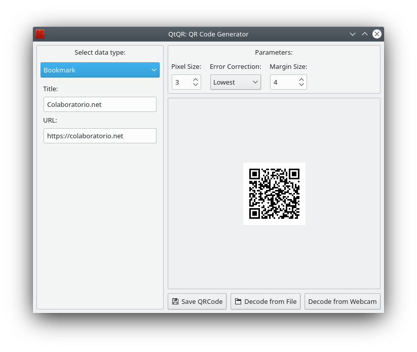Maximize the QtQR window
Viewport: 417px width, 352px height.
(x=365, y=34)
